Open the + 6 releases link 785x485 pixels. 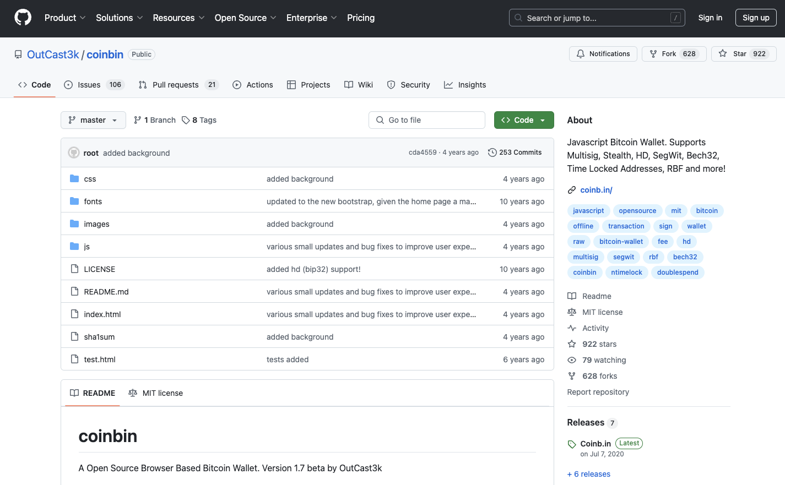pos(589,474)
